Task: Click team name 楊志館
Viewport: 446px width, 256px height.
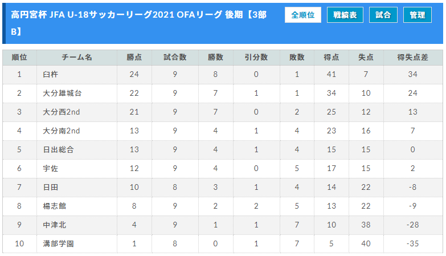Action: tap(55, 206)
